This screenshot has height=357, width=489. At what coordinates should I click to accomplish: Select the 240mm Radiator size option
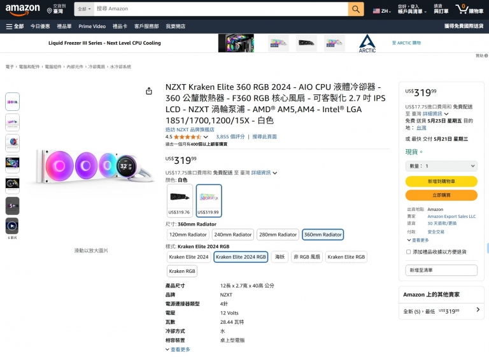point(232,235)
